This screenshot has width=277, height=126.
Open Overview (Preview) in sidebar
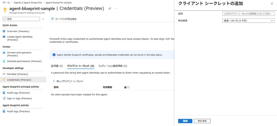click(18, 31)
